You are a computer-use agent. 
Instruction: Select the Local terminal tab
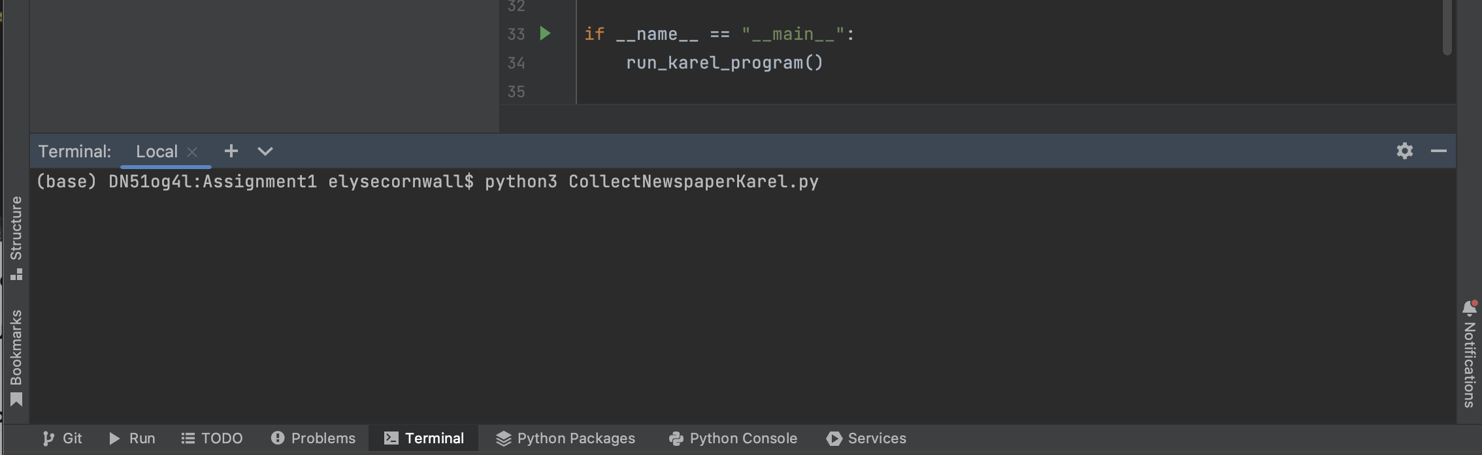pyautogui.click(x=157, y=151)
